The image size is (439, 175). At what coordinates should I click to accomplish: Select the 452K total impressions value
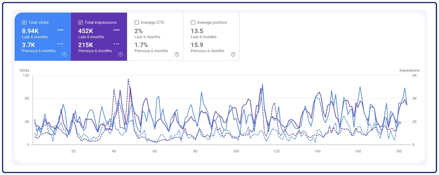(85, 31)
